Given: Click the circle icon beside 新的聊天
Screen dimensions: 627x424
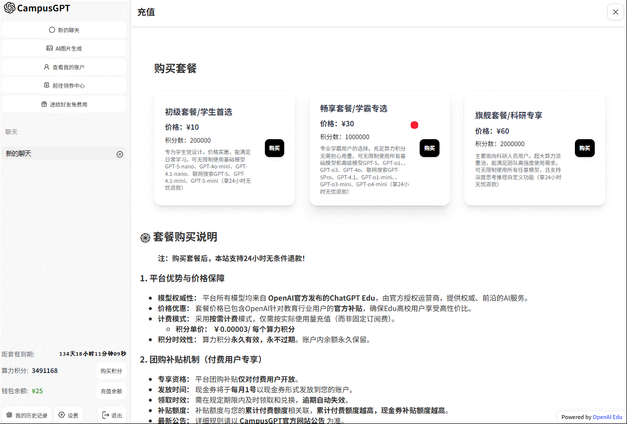Looking at the screenshot, I should click(52, 30).
